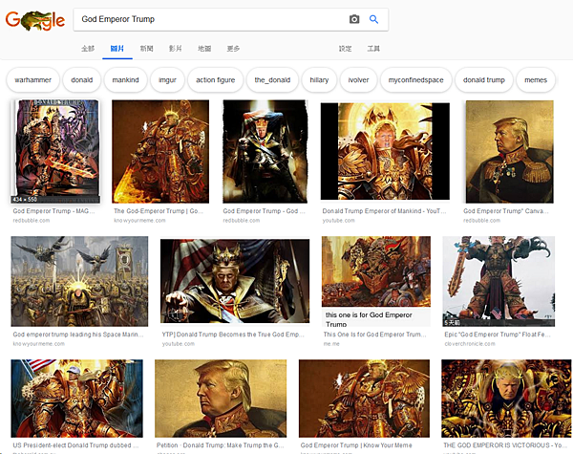Image resolution: width=573 pixels, height=454 pixels.
Task: Switch to the 全部 (All) tab
Action: 88,49
